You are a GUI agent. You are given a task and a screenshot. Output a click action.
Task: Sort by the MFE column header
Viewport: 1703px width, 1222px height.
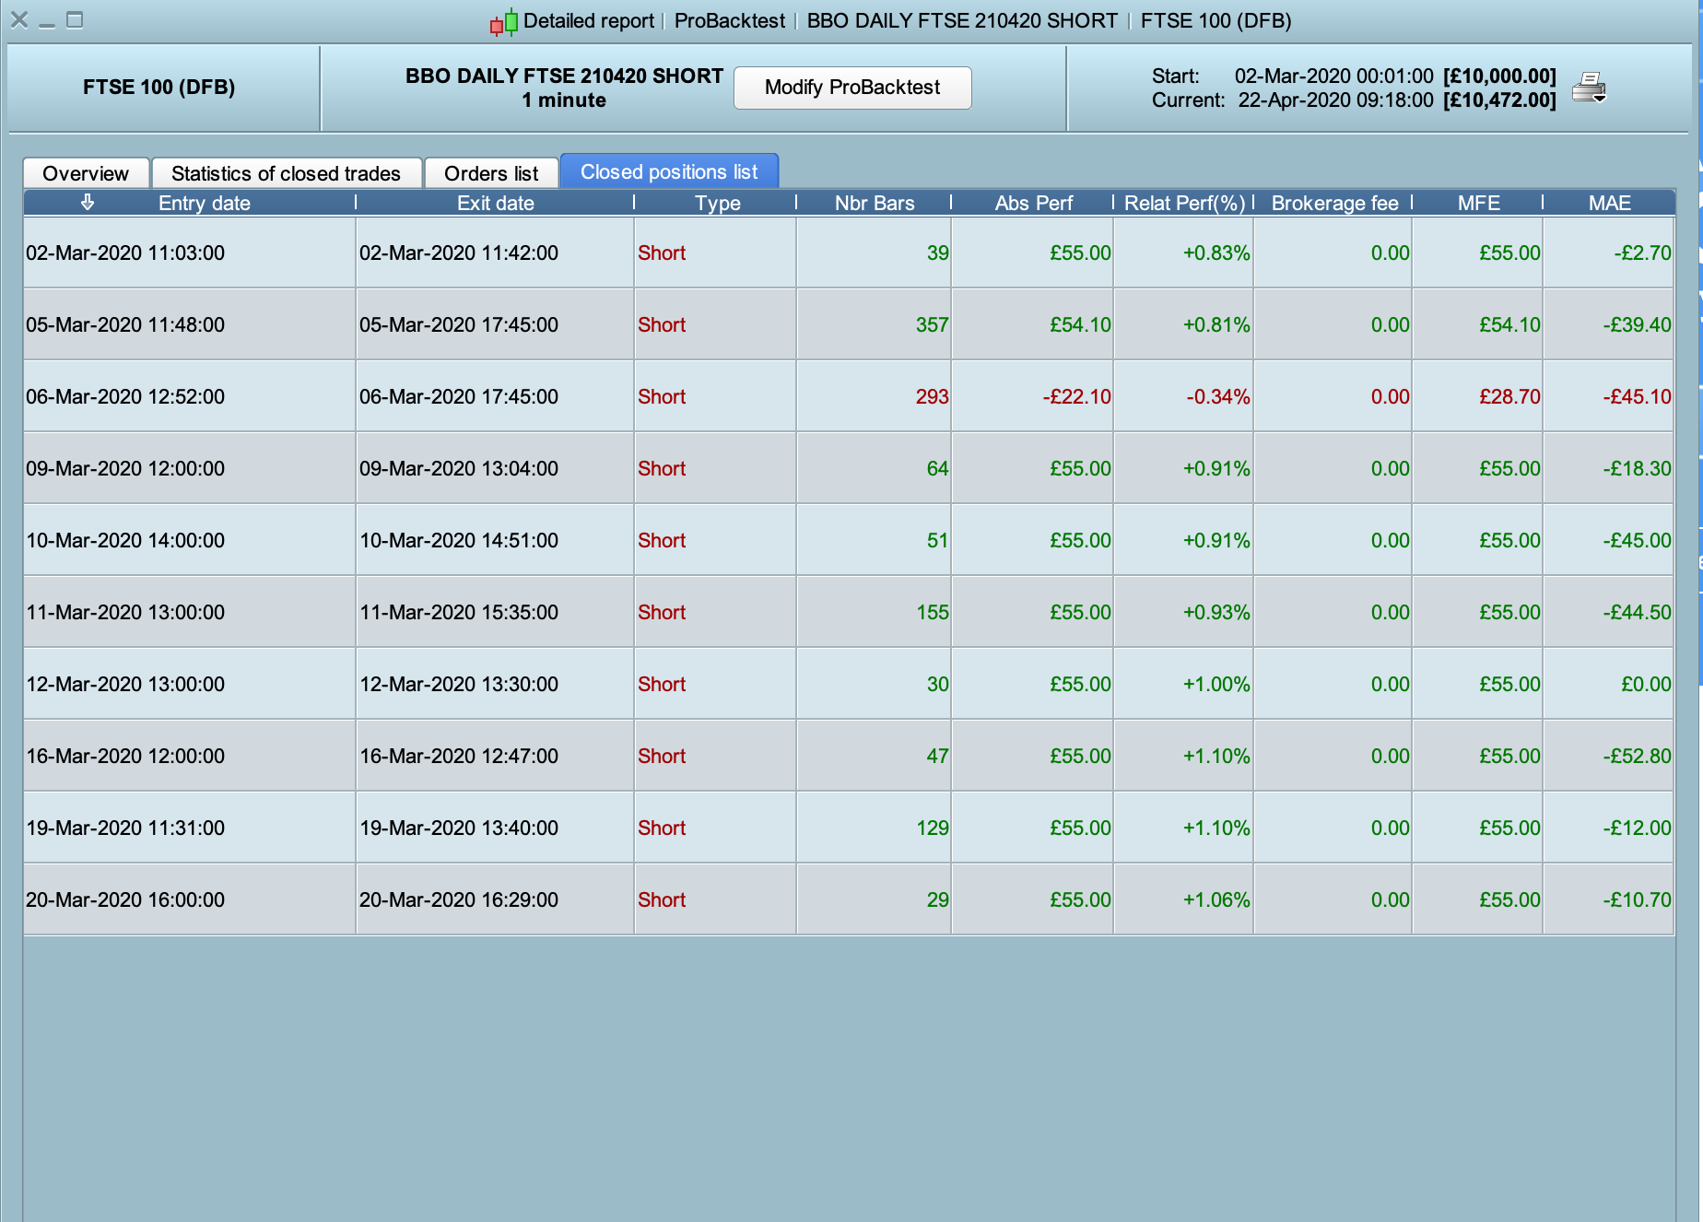(x=1479, y=203)
